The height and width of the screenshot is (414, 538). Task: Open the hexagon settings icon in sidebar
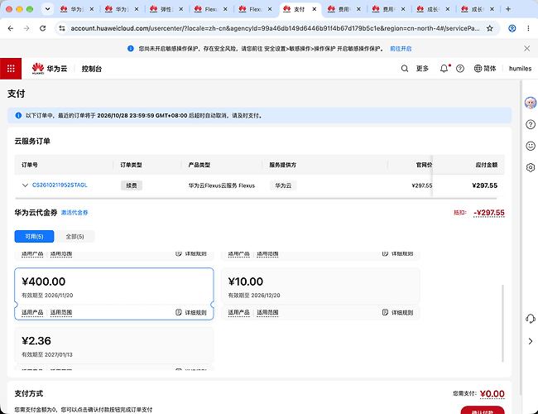click(x=531, y=167)
